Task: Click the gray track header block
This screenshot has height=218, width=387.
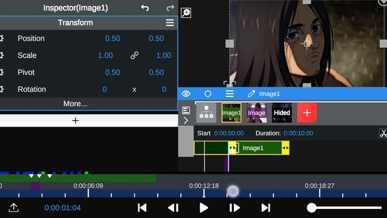Action: tap(186, 141)
